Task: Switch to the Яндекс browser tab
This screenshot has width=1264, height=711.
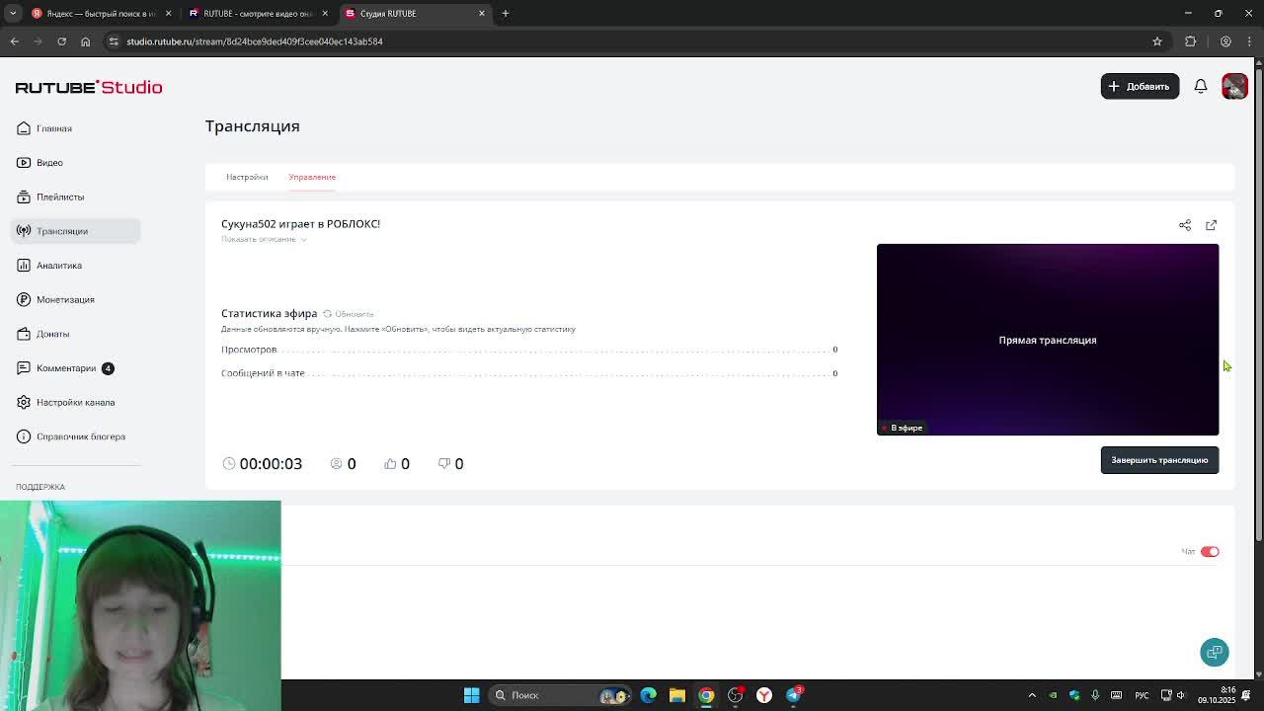Action: click(x=102, y=13)
